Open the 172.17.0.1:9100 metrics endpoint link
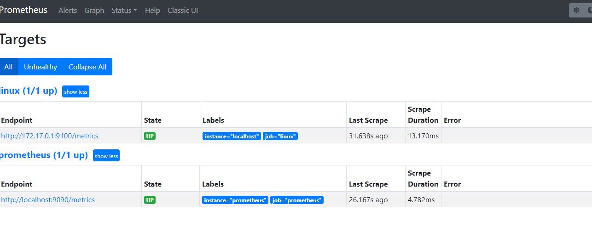The height and width of the screenshot is (233, 592). pyautogui.click(x=50, y=136)
